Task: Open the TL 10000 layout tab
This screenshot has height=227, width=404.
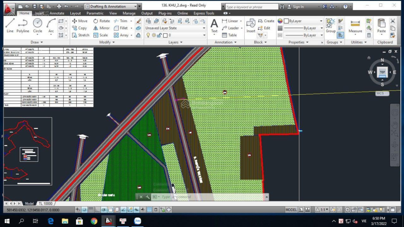Action: click(x=46, y=203)
